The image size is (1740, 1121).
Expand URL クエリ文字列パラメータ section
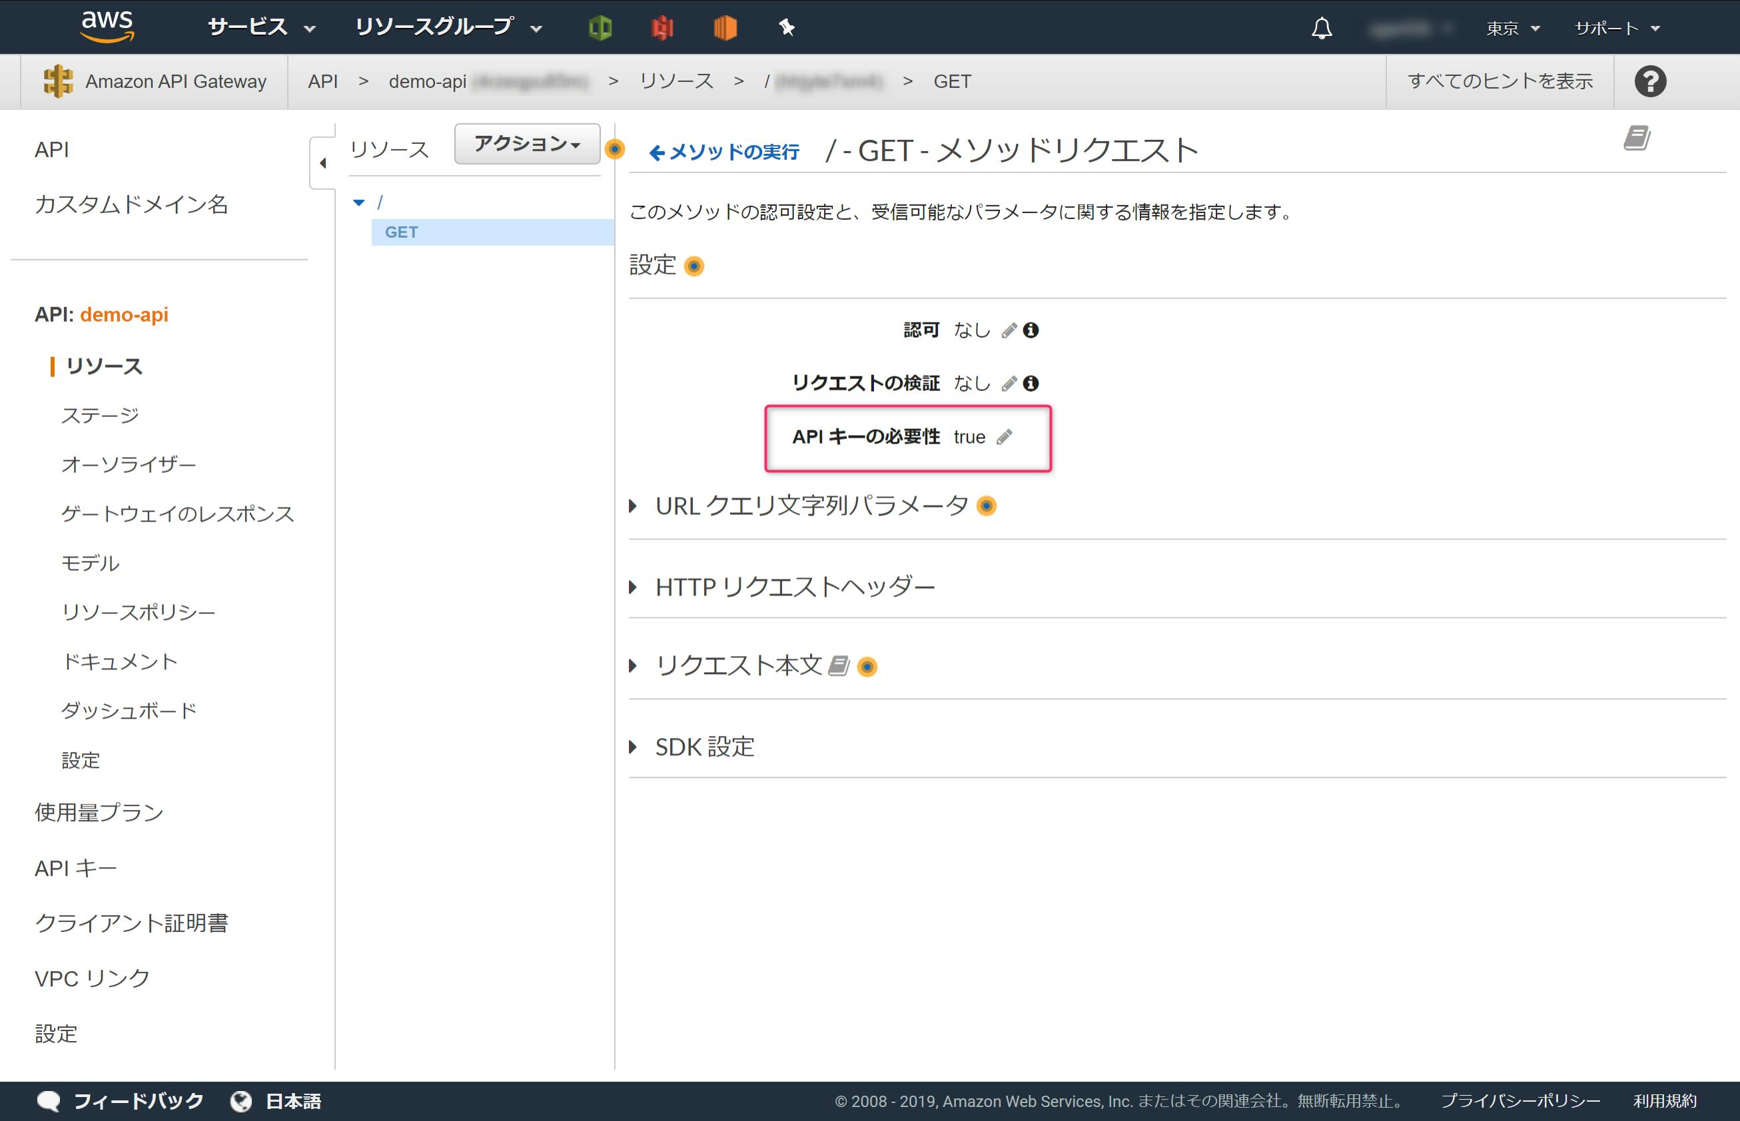coord(811,505)
